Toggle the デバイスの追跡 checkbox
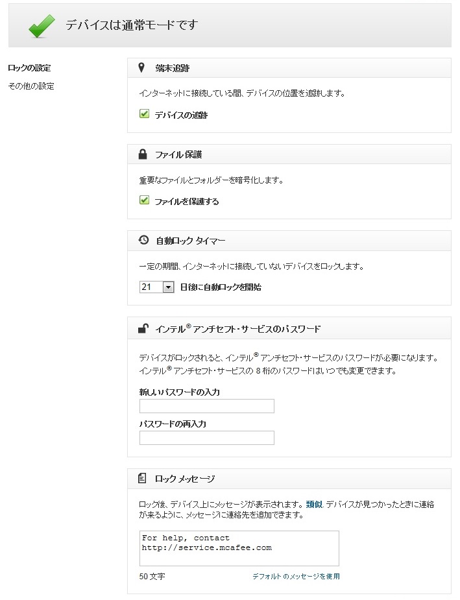This screenshot has height=600, width=460. (x=145, y=114)
